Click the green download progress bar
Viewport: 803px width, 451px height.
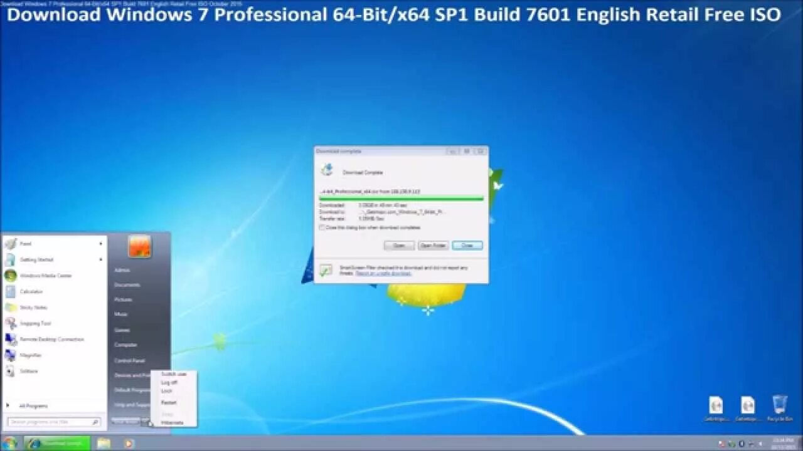click(401, 198)
